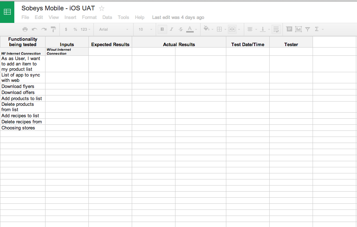The image size is (357, 227).
Task: Open the Data menu
Action: pos(107,18)
